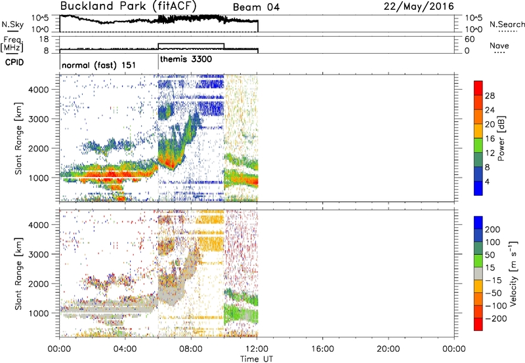525x363 pixels.
Task: Click the '12:00' time axis tick
Action: coord(257,349)
